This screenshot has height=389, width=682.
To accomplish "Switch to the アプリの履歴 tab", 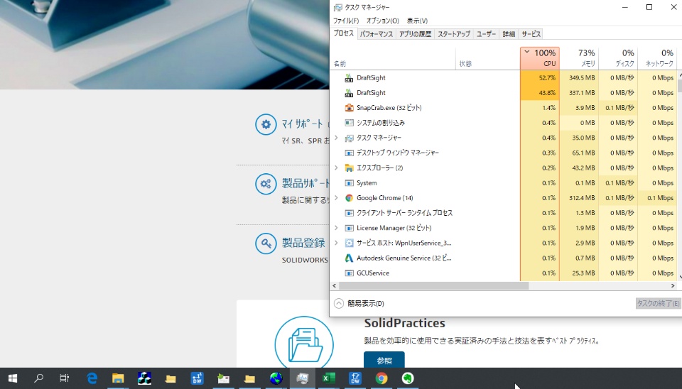I will [416, 34].
